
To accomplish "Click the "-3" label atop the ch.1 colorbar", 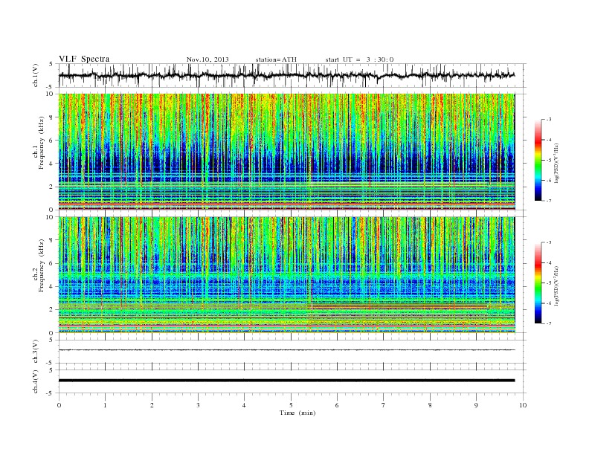I will click(x=548, y=120).
